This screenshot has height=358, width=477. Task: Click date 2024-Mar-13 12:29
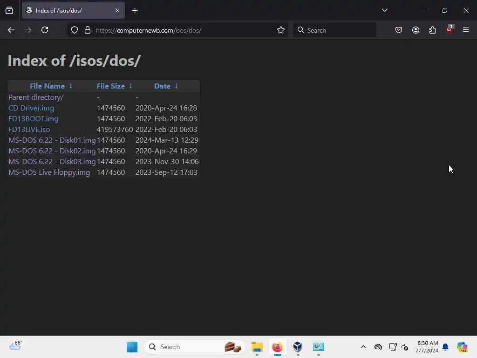pyautogui.click(x=167, y=140)
